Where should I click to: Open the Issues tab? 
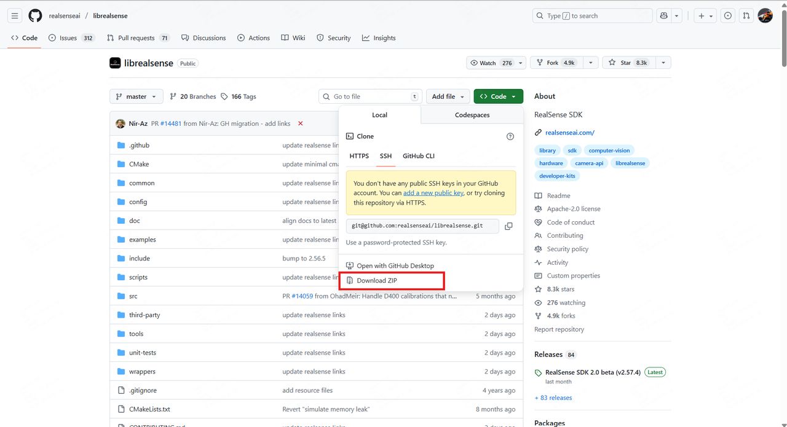coord(72,38)
